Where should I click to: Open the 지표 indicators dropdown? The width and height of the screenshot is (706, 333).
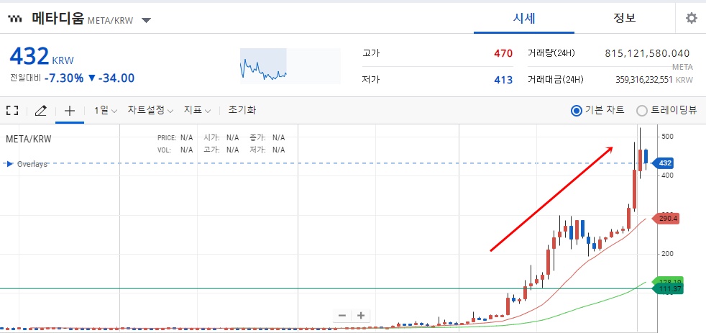click(x=197, y=110)
